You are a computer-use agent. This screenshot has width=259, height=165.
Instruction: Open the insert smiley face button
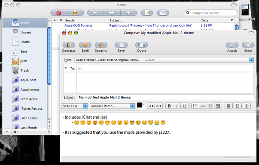[247, 106]
